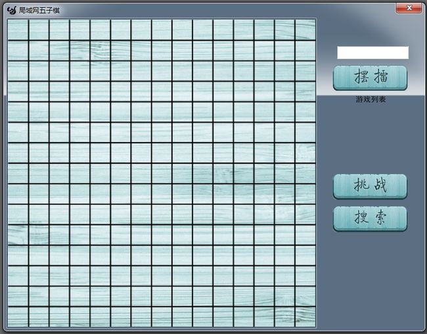This screenshot has height=334, width=427.
Task: Focus the white text input field
Action: click(373, 53)
